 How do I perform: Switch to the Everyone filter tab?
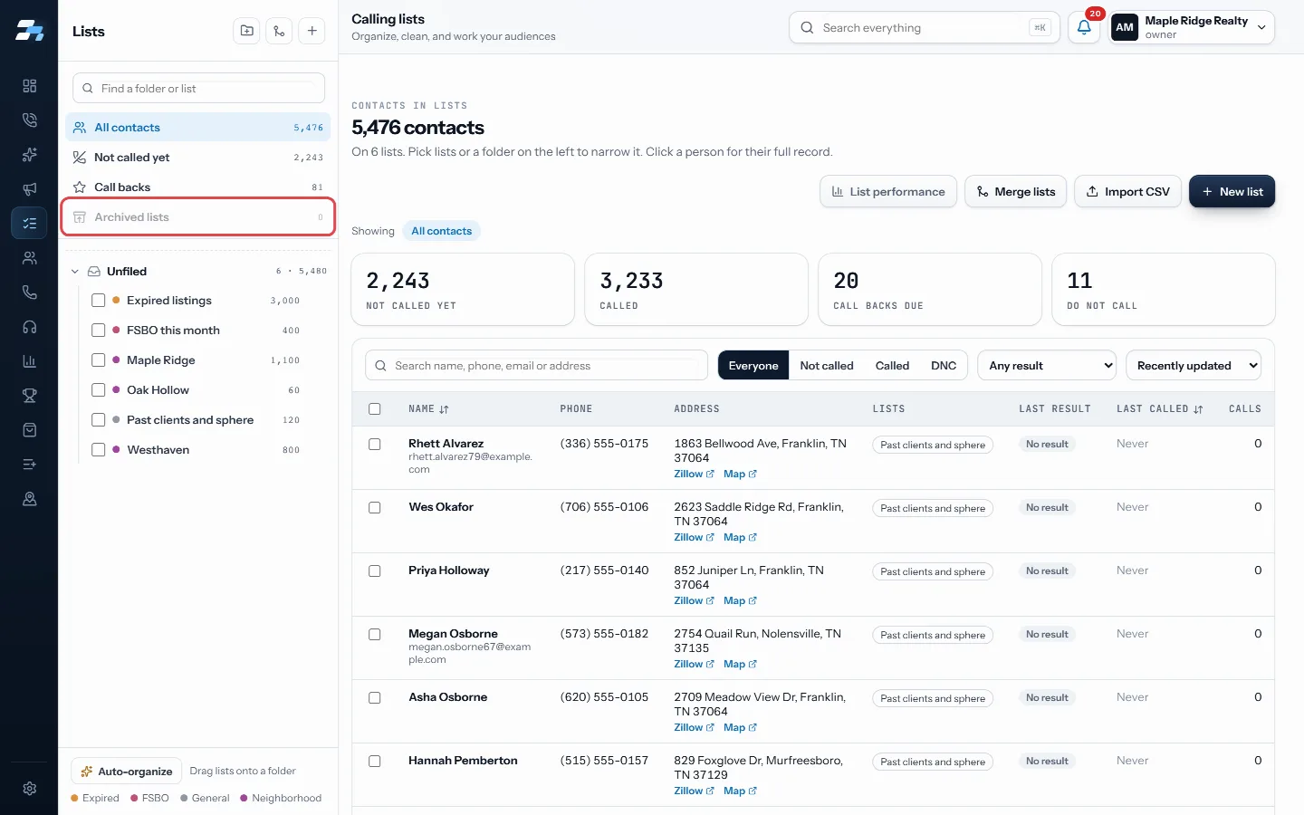[753, 366]
